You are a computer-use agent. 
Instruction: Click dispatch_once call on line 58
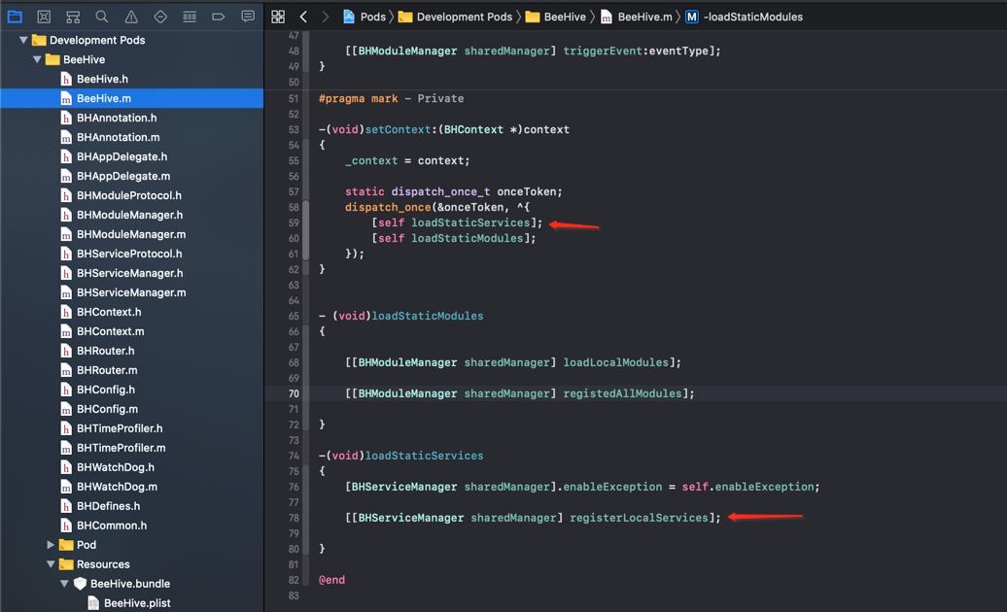coord(388,207)
